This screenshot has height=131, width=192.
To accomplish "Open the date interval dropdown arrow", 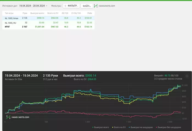I will click(47, 6).
